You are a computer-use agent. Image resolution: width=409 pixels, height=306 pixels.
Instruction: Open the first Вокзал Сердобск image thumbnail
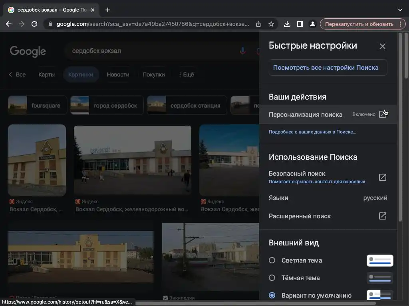click(x=37, y=160)
